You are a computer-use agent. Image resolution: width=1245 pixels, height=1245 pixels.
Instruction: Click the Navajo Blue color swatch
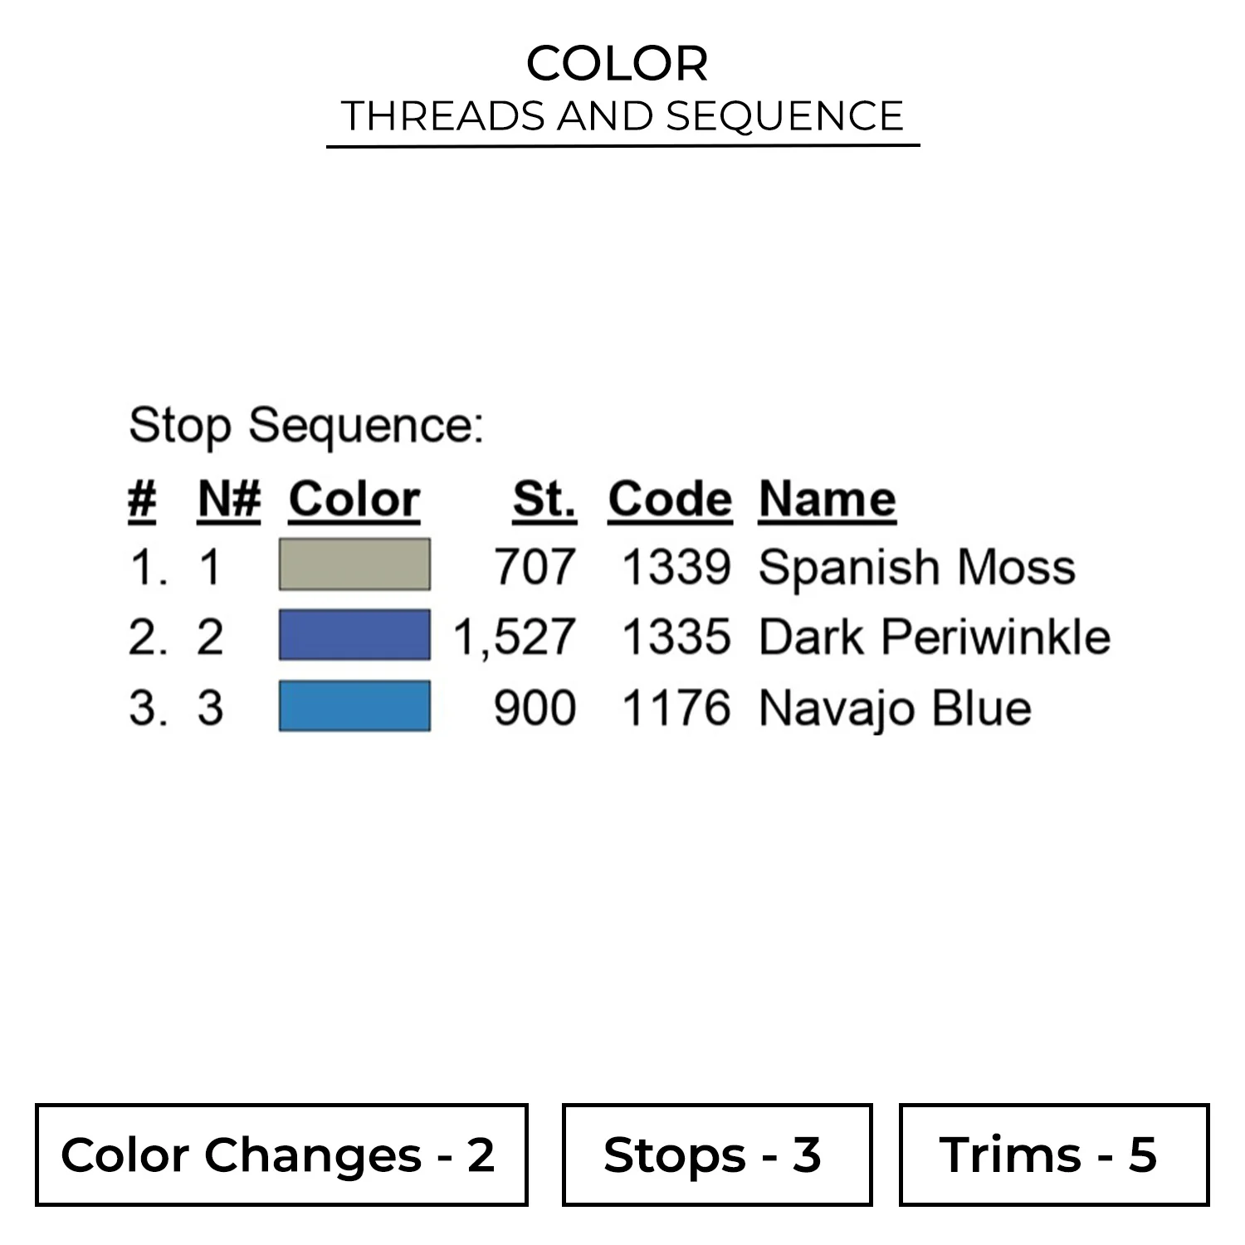[x=354, y=705]
